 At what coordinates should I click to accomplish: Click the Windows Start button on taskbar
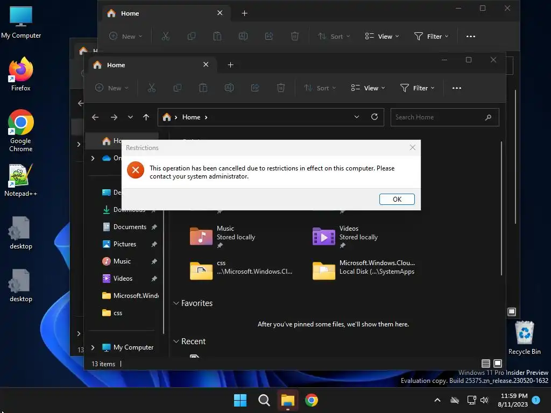pyautogui.click(x=241, y=400)
